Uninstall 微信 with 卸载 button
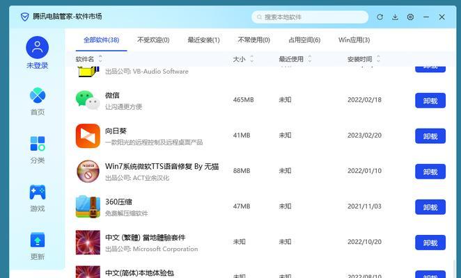This screenshot has height=278, width=461. pyautogui.click(x=430, y=100)
